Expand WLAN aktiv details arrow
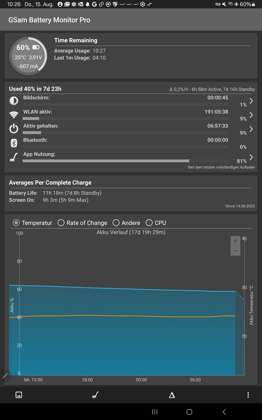Screen dimensions: 262x420 tap(251, 115)
